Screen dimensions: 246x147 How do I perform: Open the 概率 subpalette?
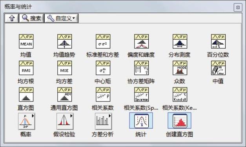tap(26, 121)
